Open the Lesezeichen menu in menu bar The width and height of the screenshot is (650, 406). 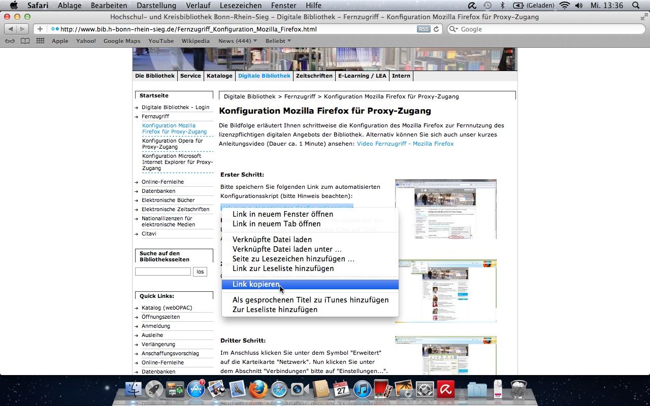[241, 6]
